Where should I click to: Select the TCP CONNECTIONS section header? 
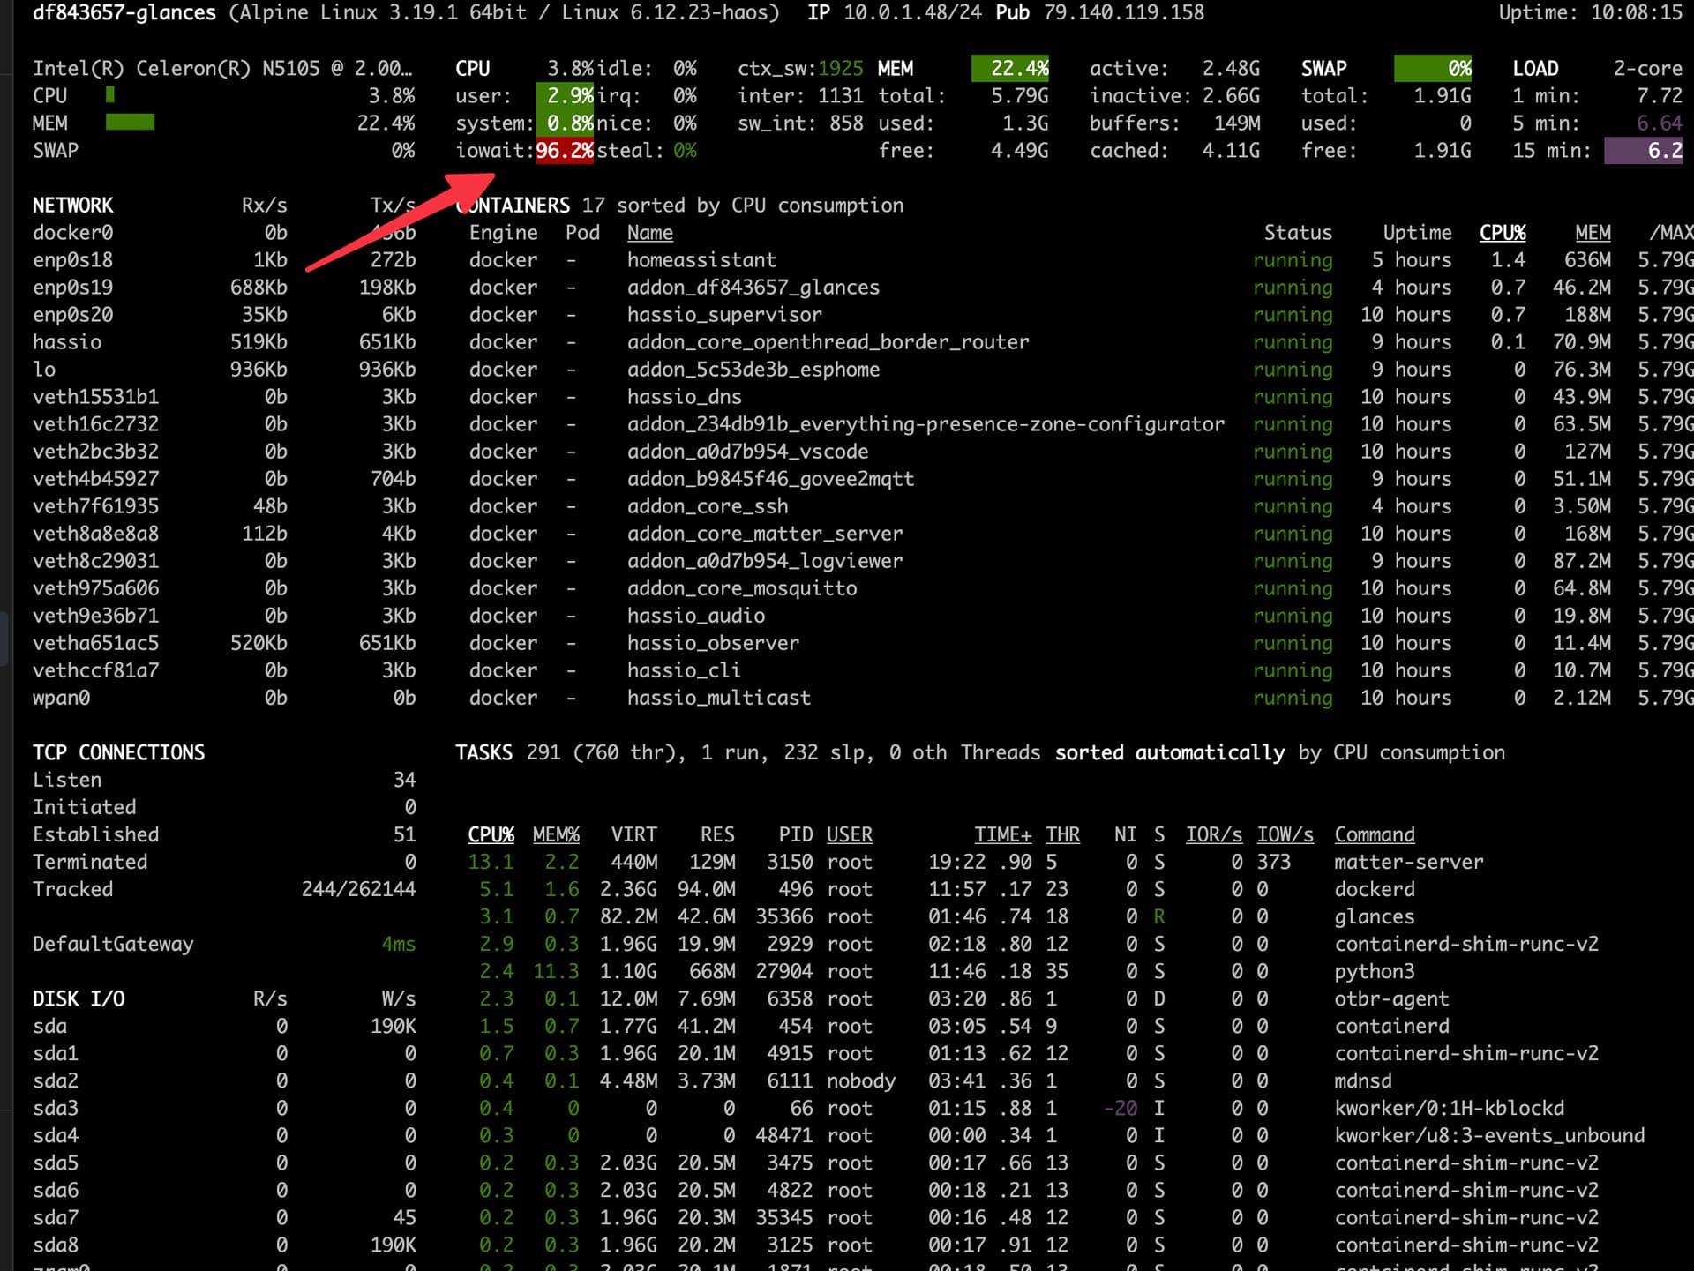pyautogui.click(x=118, y=752)
